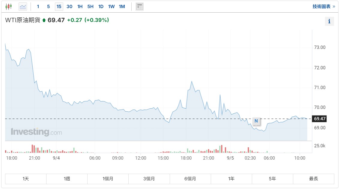
Task: Select the 1天 range tab
Action: click(26, 179)
